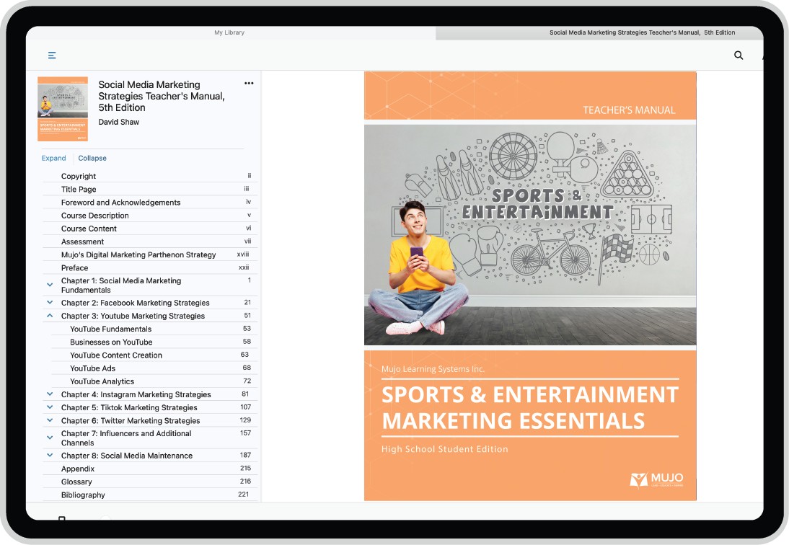Open Chapter 3: Youtube Marketing Strategies

point(133,316)
